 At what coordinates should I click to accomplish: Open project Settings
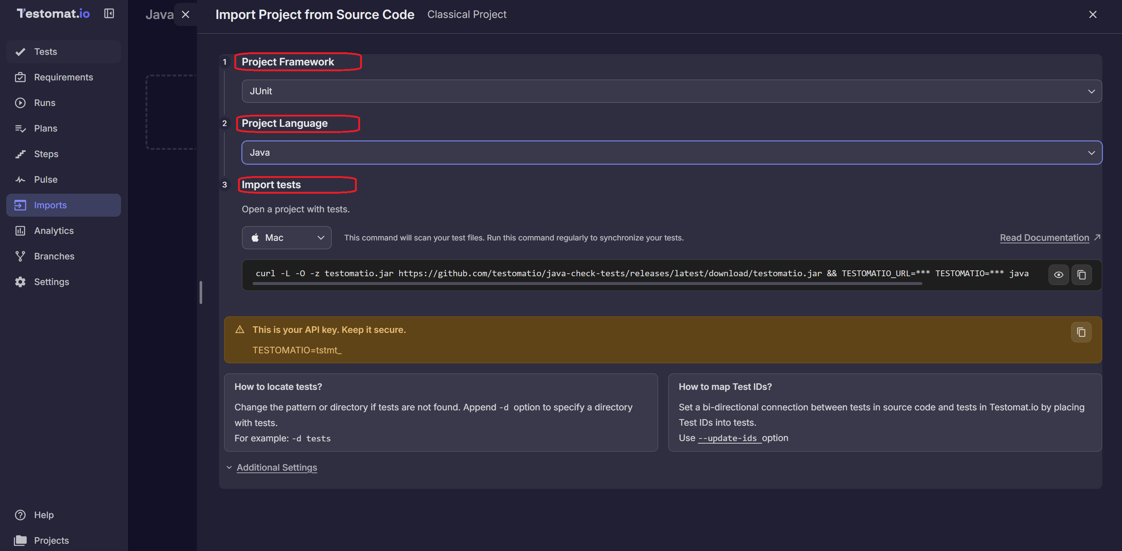tap(64, 282)
